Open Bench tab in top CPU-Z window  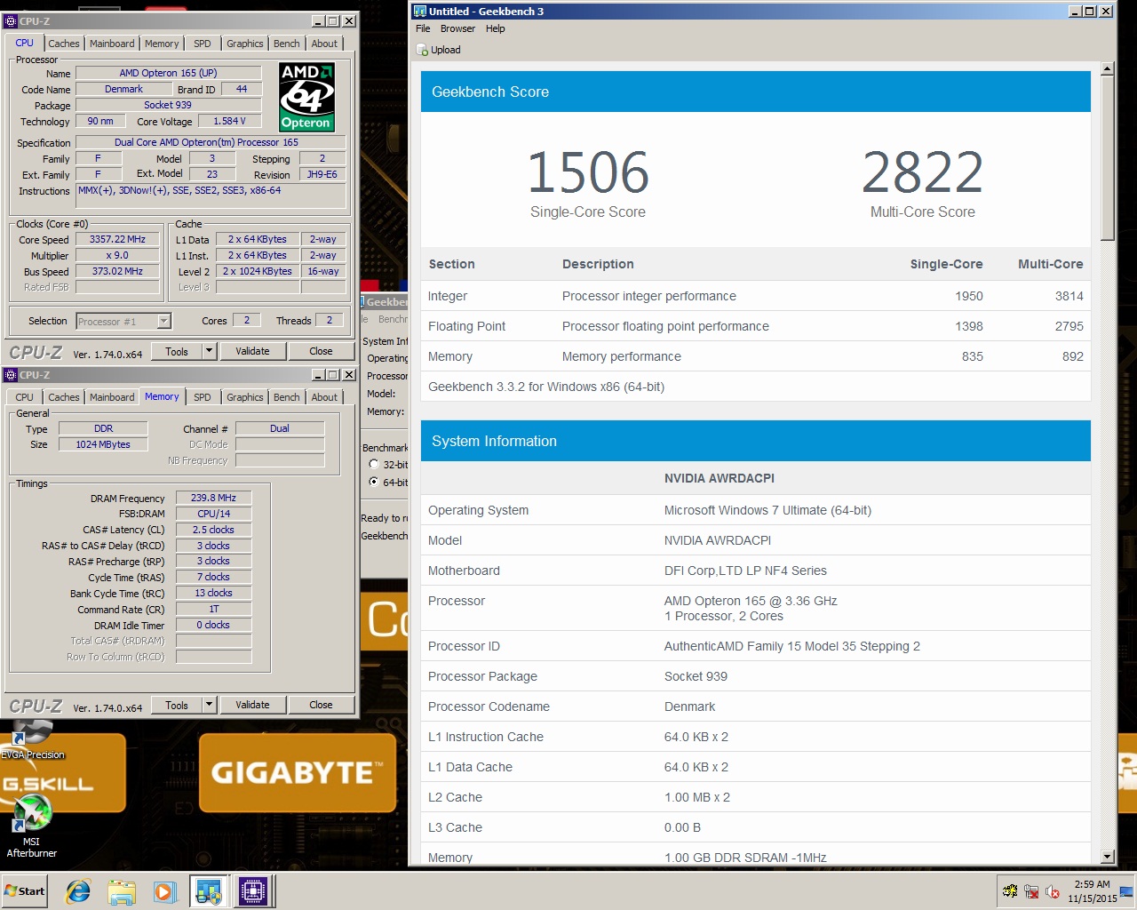click(286, 44)
